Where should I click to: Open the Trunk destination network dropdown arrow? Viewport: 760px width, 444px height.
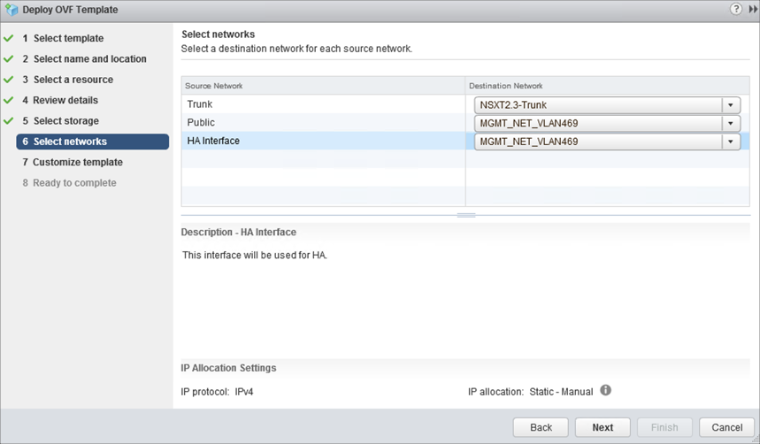[x=731, y=104]
